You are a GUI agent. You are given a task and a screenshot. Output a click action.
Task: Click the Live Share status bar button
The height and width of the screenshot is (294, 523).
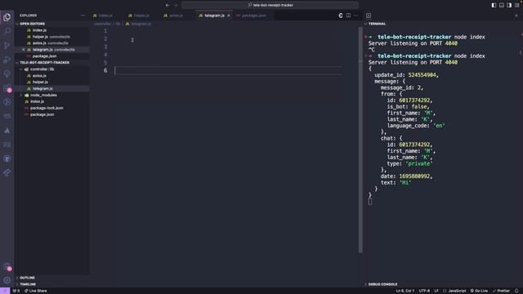point(36,291)
